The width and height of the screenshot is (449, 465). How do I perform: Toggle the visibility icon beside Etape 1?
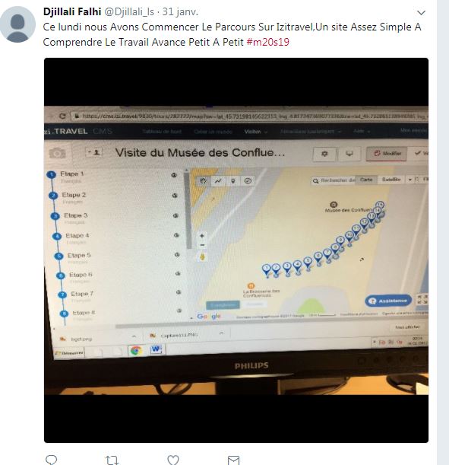174,175
